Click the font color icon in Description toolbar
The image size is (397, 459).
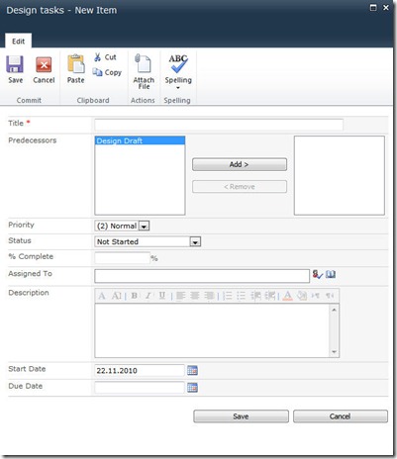tap(288, 296)
